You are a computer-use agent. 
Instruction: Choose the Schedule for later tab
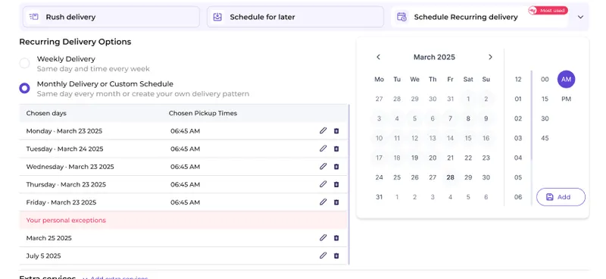click(295, 17)
